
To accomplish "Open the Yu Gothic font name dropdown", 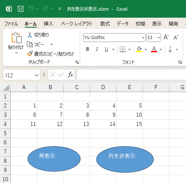I will (143, 38).
